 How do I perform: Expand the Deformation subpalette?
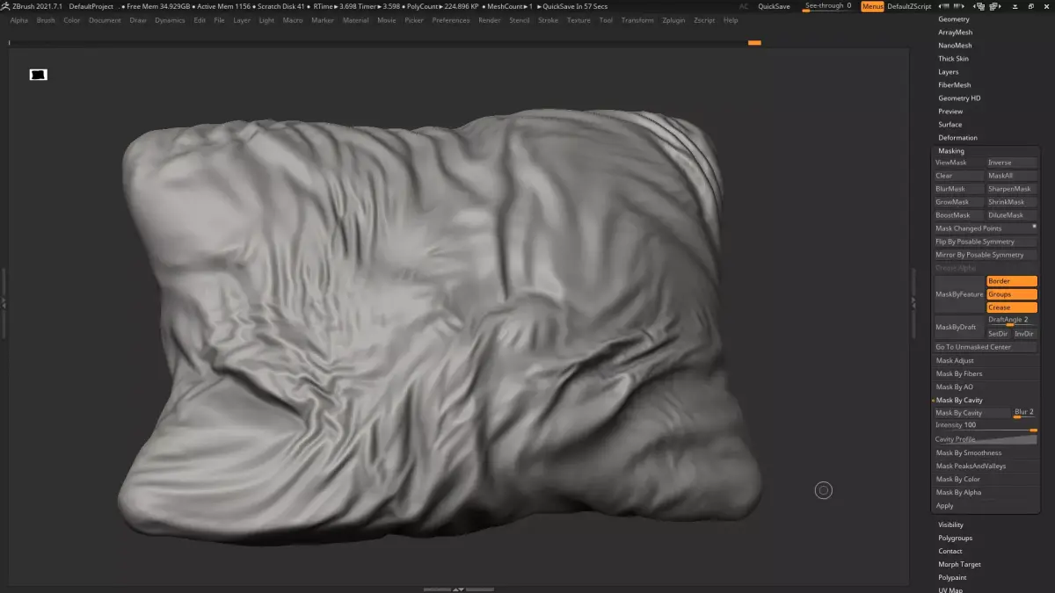957,138
